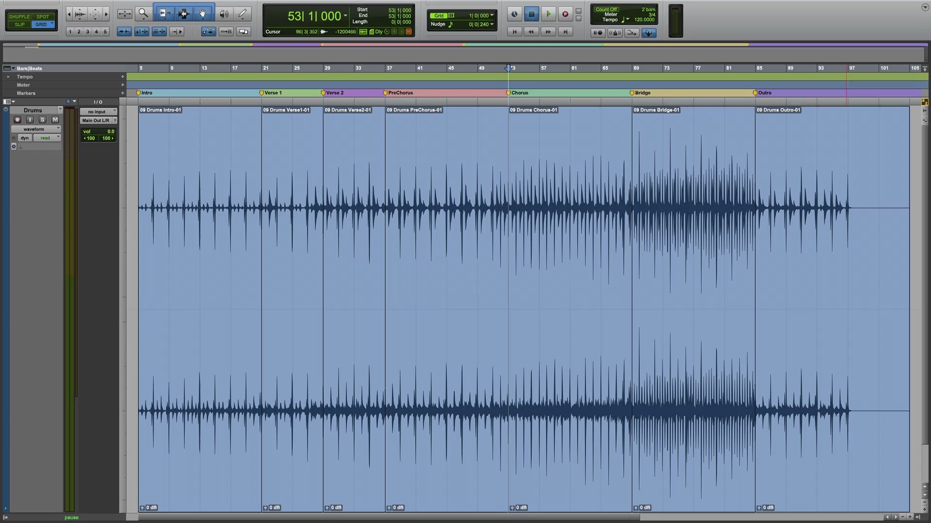Image resolution: width=931 pixels, height=523 pixels.
Task: Recall zoom preset 1
Action: point(70,31)
